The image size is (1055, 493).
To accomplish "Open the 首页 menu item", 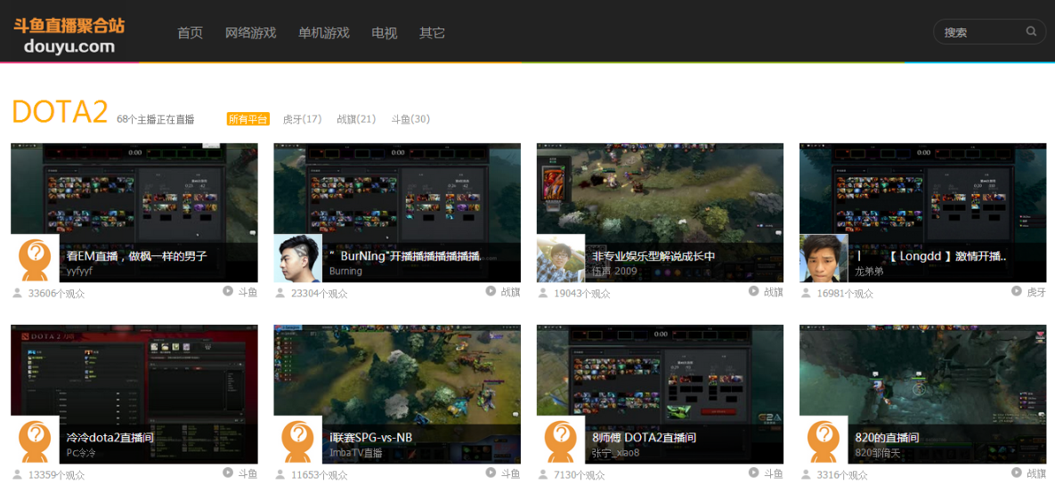I will pyautogui.click(x=190, y=33).
